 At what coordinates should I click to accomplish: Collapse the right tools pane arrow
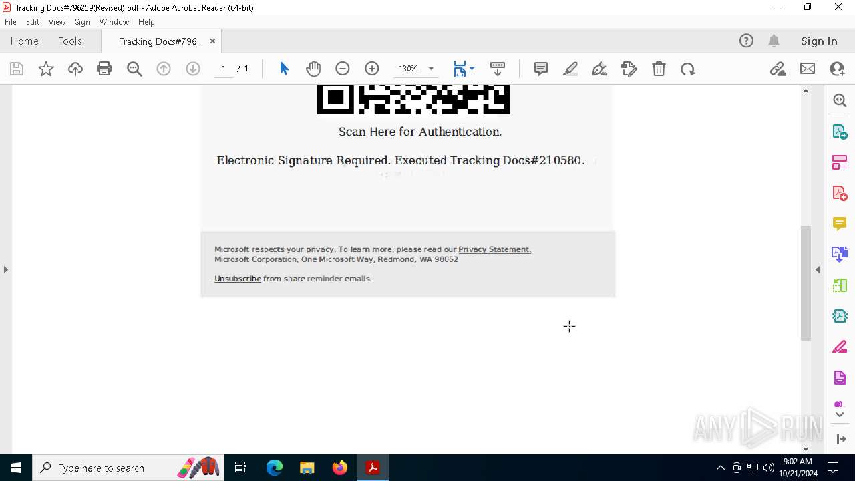tap(818, 269)
